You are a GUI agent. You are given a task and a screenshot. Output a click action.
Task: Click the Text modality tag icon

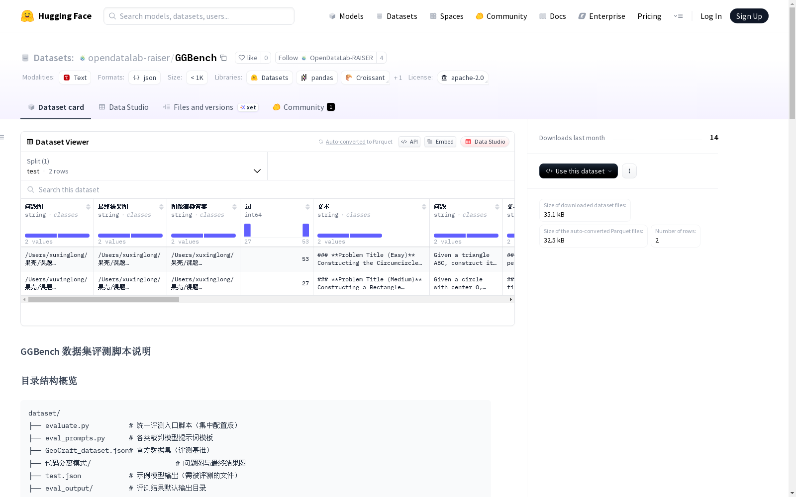coord(67,78)
